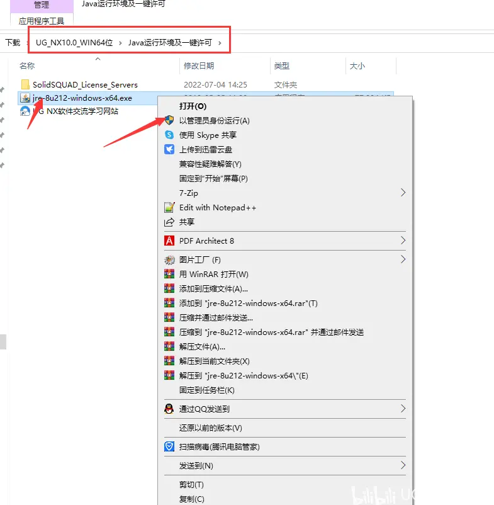Viewport: 494px width, 505px height.
Task: Click WinRAR icon beside 添加到压缩文件(A)...
Action: pos(169,288)
